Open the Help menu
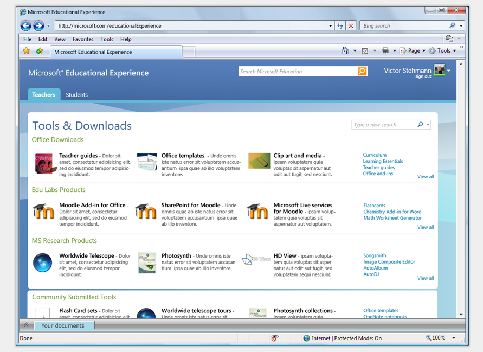 [126, 39]
